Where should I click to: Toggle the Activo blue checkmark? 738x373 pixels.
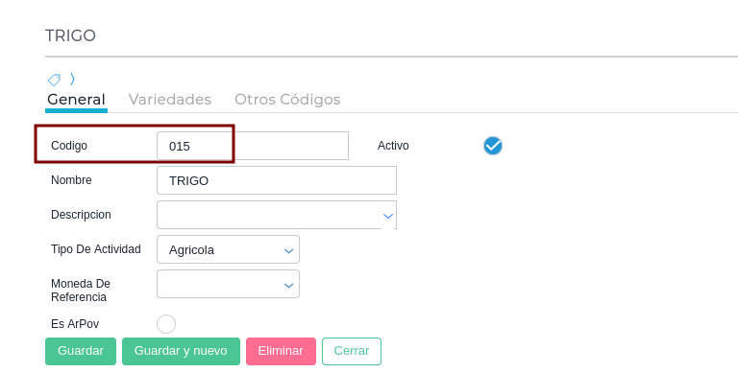tap(493, 146)
